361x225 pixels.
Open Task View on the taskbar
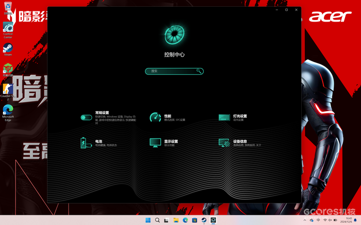point(167,220)
